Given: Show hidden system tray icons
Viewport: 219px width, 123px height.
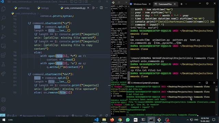Looking at the screenshot, I should tap(188, 120).
